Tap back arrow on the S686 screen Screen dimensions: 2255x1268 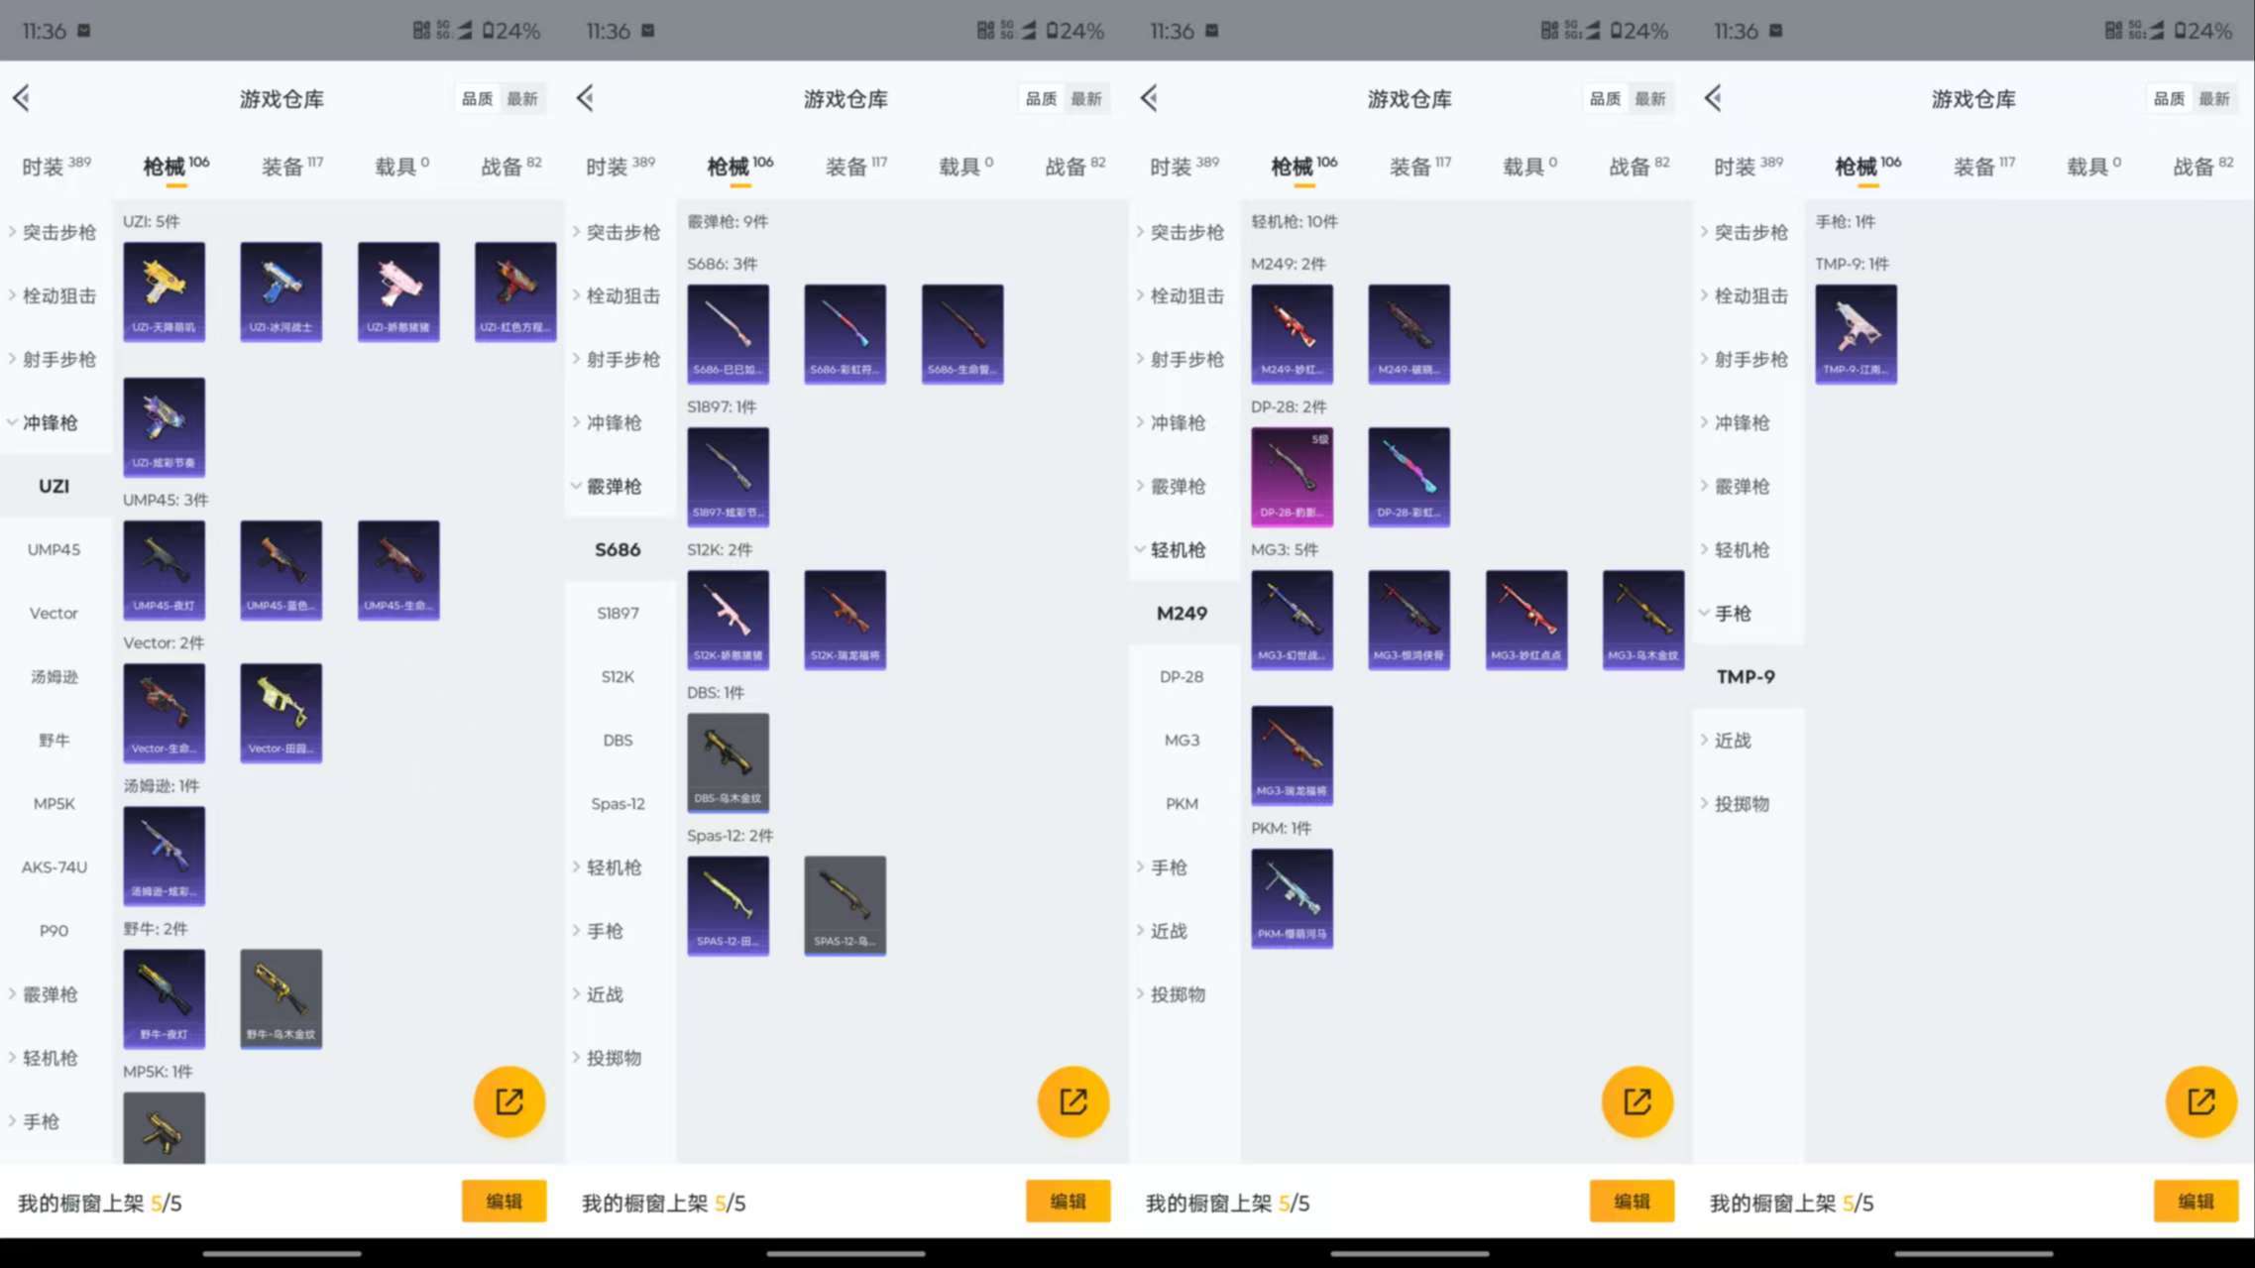tap(586, 98)
